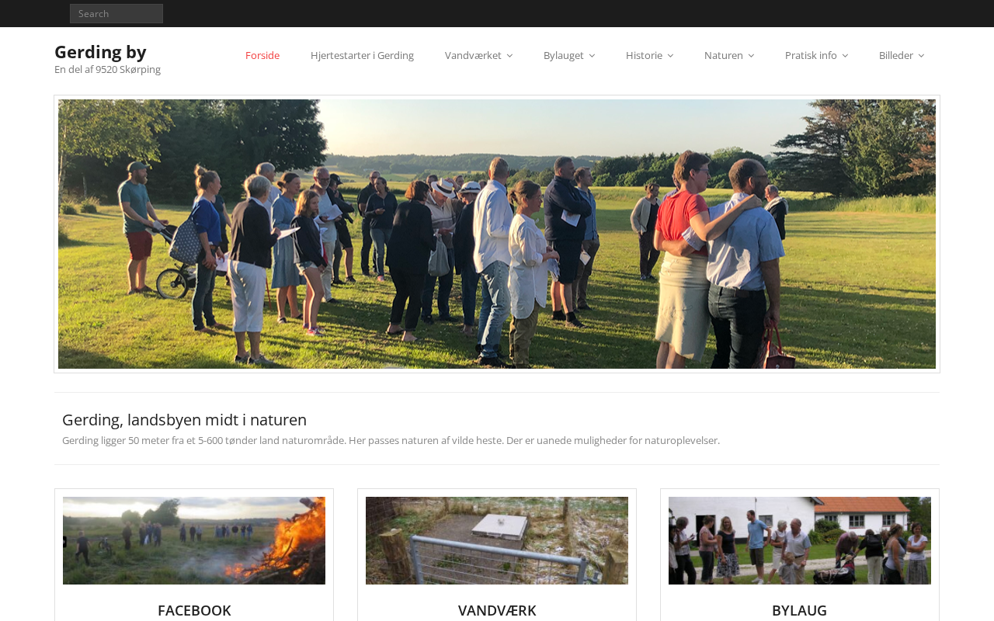The width and height of the screenshot is (994, 621).
Task: Expand the Bylauget dropdown chevron
Action: click(x=592, y=56)
